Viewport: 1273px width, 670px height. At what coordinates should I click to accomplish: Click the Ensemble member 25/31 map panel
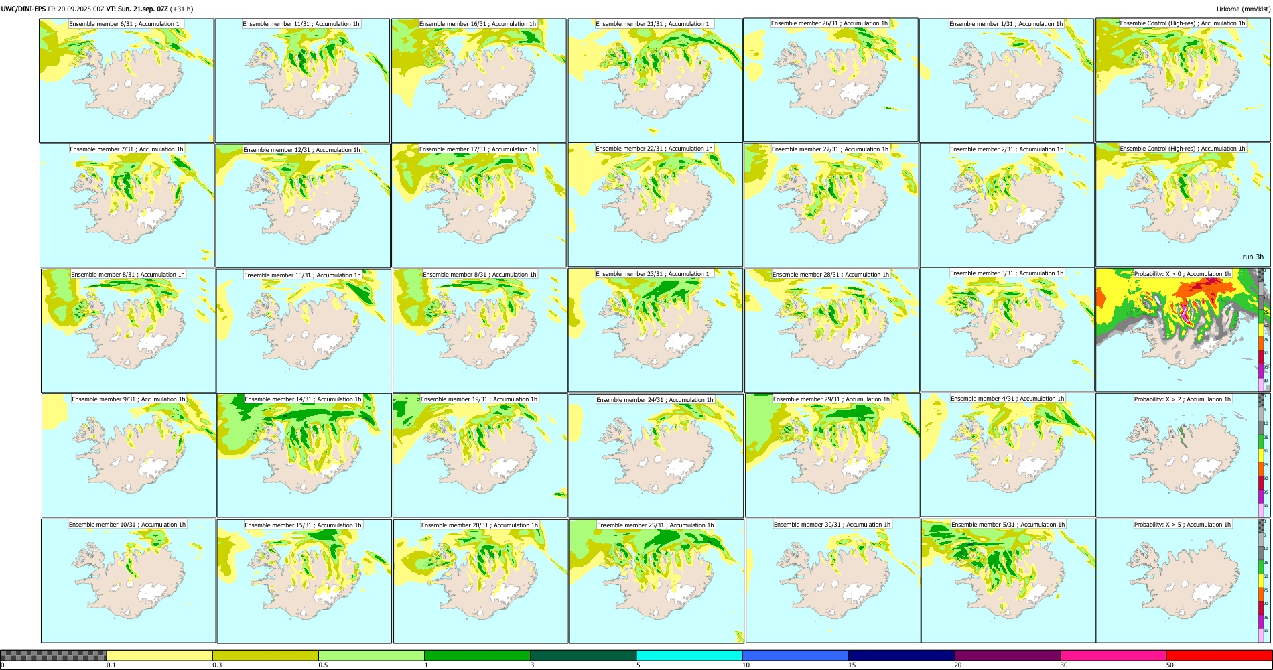(x=657, y=581)
